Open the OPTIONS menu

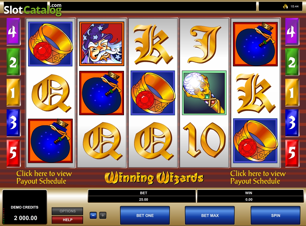68,211
